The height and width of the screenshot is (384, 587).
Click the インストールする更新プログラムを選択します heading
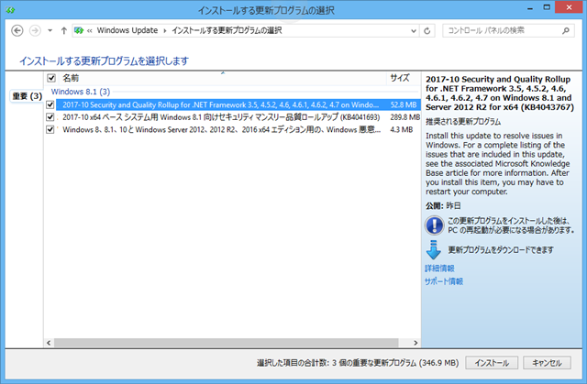pos(104,60)
